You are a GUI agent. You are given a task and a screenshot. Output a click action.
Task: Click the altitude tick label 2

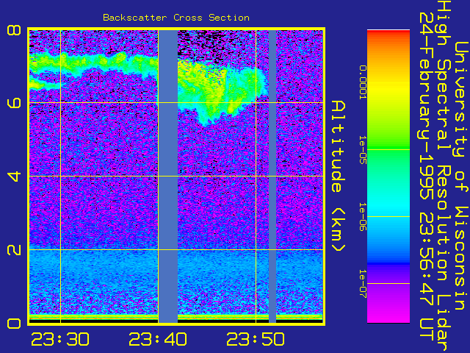point(14,249)
